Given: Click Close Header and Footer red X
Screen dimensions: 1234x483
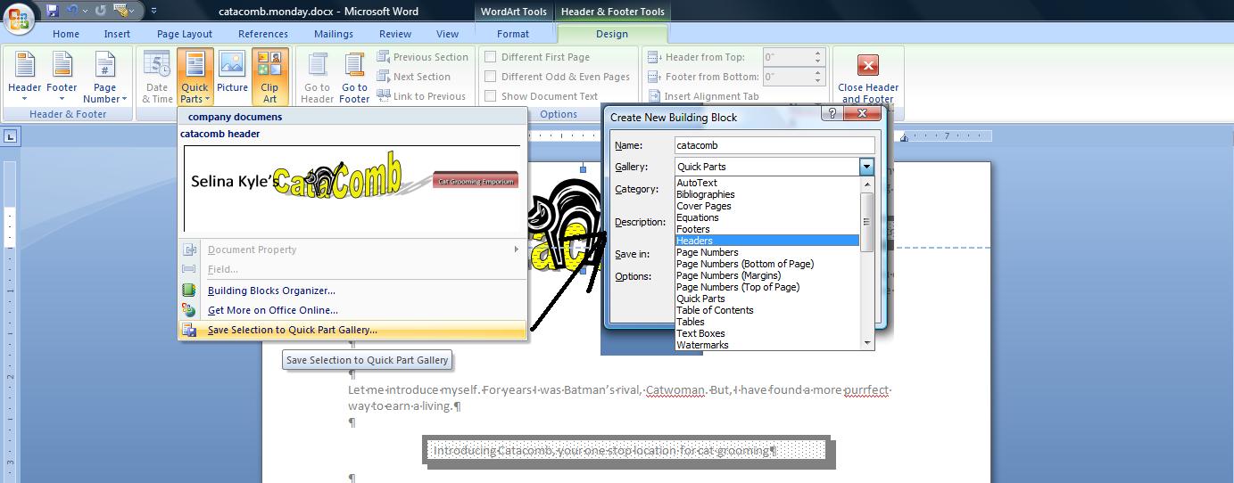Looking at the screenshot, I should click(868, 65).
